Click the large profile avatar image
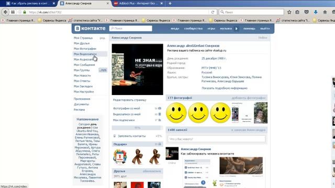Screen dimensions: 335x188 (137, 69)
